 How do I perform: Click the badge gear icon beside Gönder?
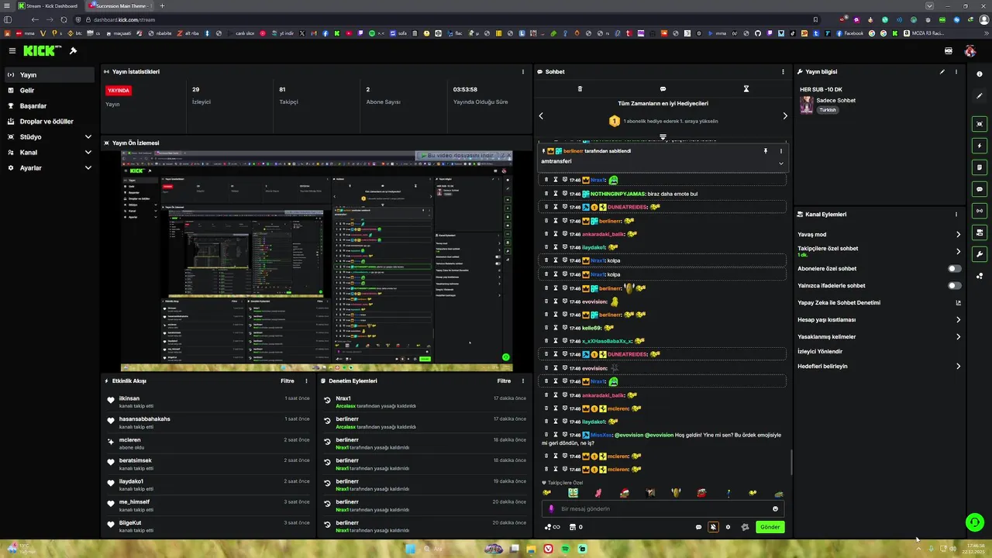(x=745, y=527)
